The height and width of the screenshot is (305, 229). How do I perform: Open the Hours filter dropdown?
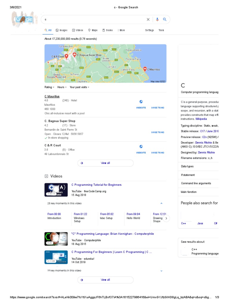62,87
